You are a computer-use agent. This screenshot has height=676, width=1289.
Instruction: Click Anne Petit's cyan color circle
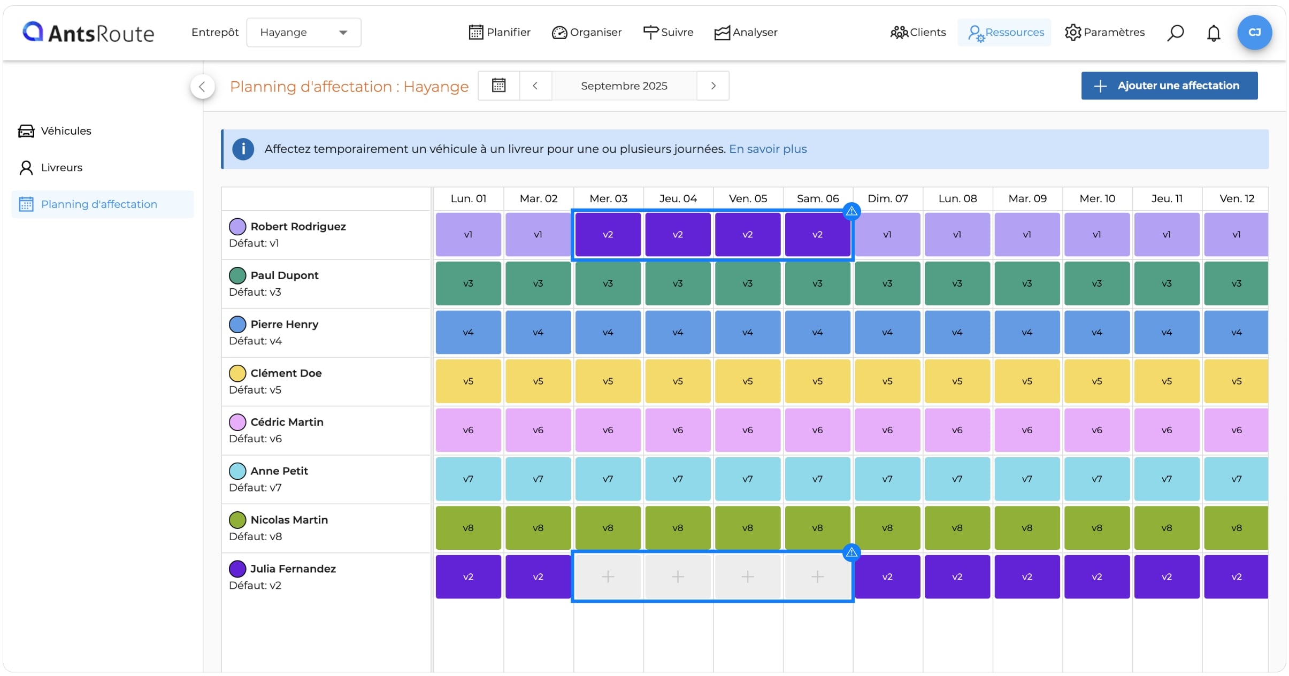pos(237,471)
